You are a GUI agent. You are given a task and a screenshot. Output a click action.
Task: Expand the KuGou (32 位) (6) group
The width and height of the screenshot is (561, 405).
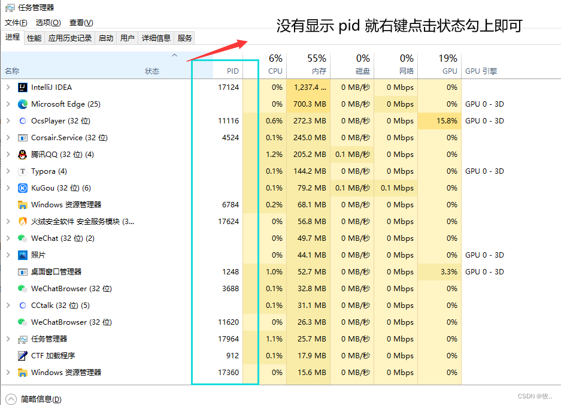[8, 188]
